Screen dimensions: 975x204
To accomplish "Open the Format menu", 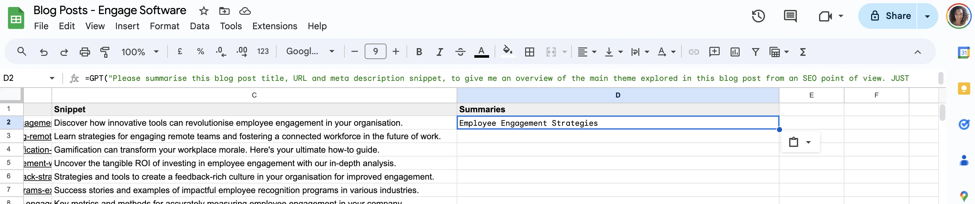I will (165, 26).
